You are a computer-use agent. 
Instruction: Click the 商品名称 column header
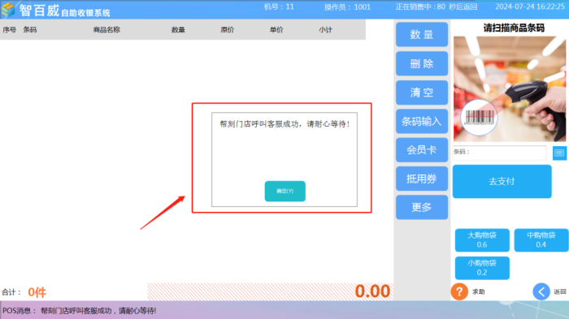[106, 30]
